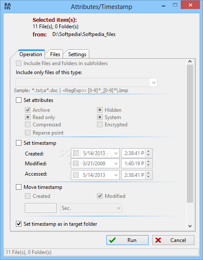Click the Run button

(127, 240)
